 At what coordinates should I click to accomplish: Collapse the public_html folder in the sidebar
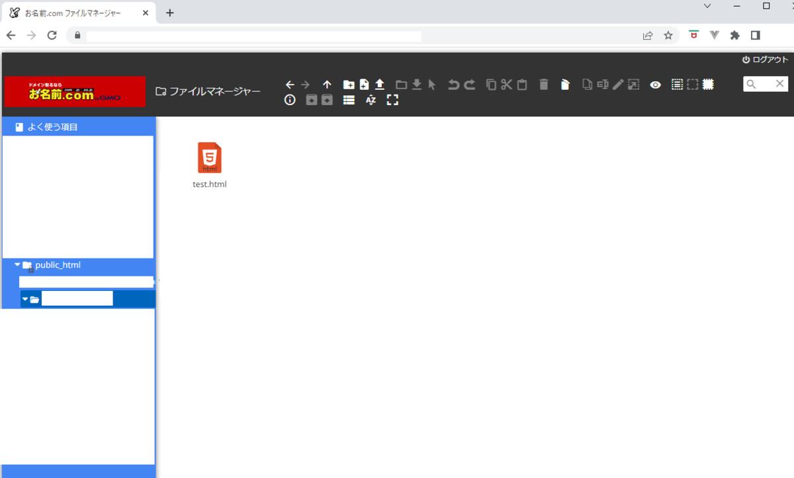pos(18,264)
